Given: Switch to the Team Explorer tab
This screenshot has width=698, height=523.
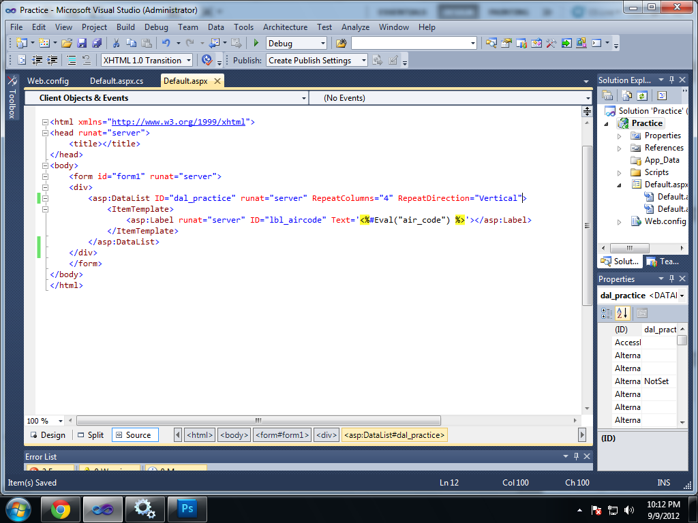Looking at the screenshot, I should pyautogui.click(x=664, y=261).
